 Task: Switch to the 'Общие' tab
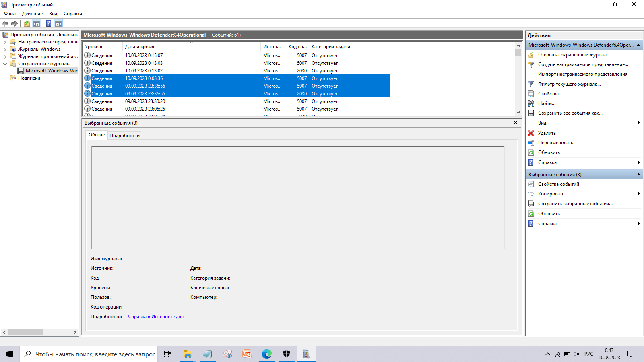pos(97,135)
